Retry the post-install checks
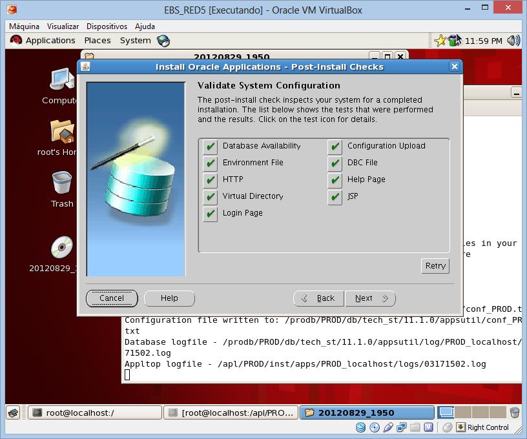This screenshot has height=439, width=527. tap(435, 266)
